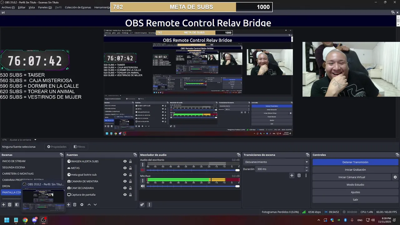Delete the selected source with trash icon
The height and width of the screenshot is (225, 400).
(x=75, y=205)
